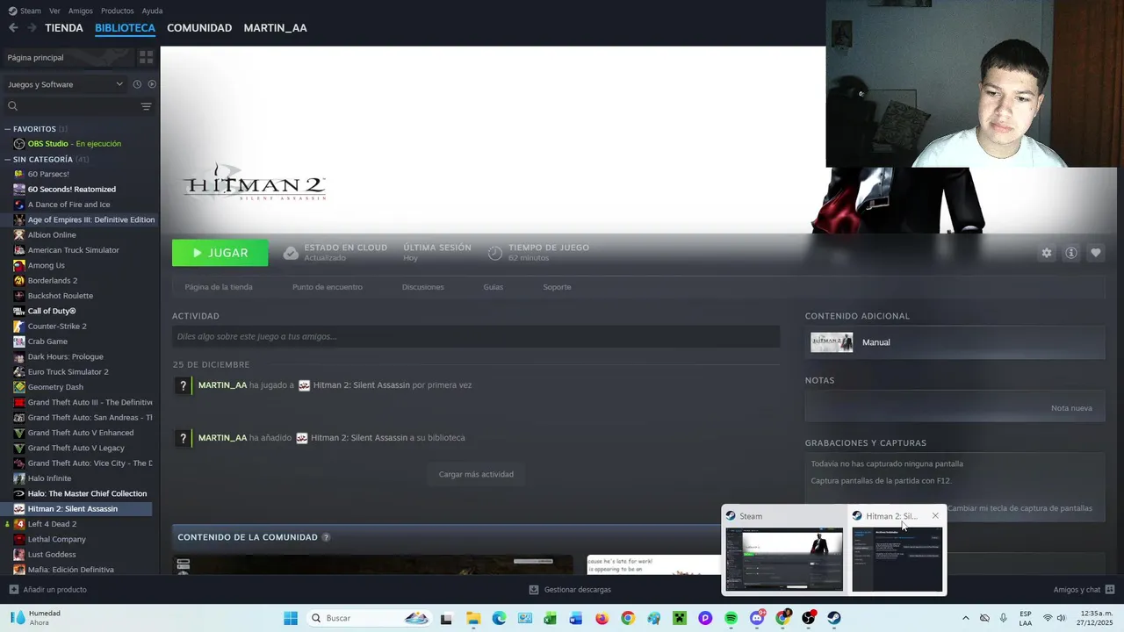Screen dimensions: 1124x632
Task: Open the advanced filter options icon
Action: click(x=146, y=106)
